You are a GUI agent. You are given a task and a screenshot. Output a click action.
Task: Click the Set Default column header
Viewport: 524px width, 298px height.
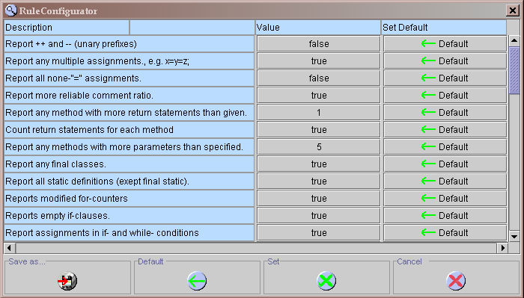click(444, 28)
